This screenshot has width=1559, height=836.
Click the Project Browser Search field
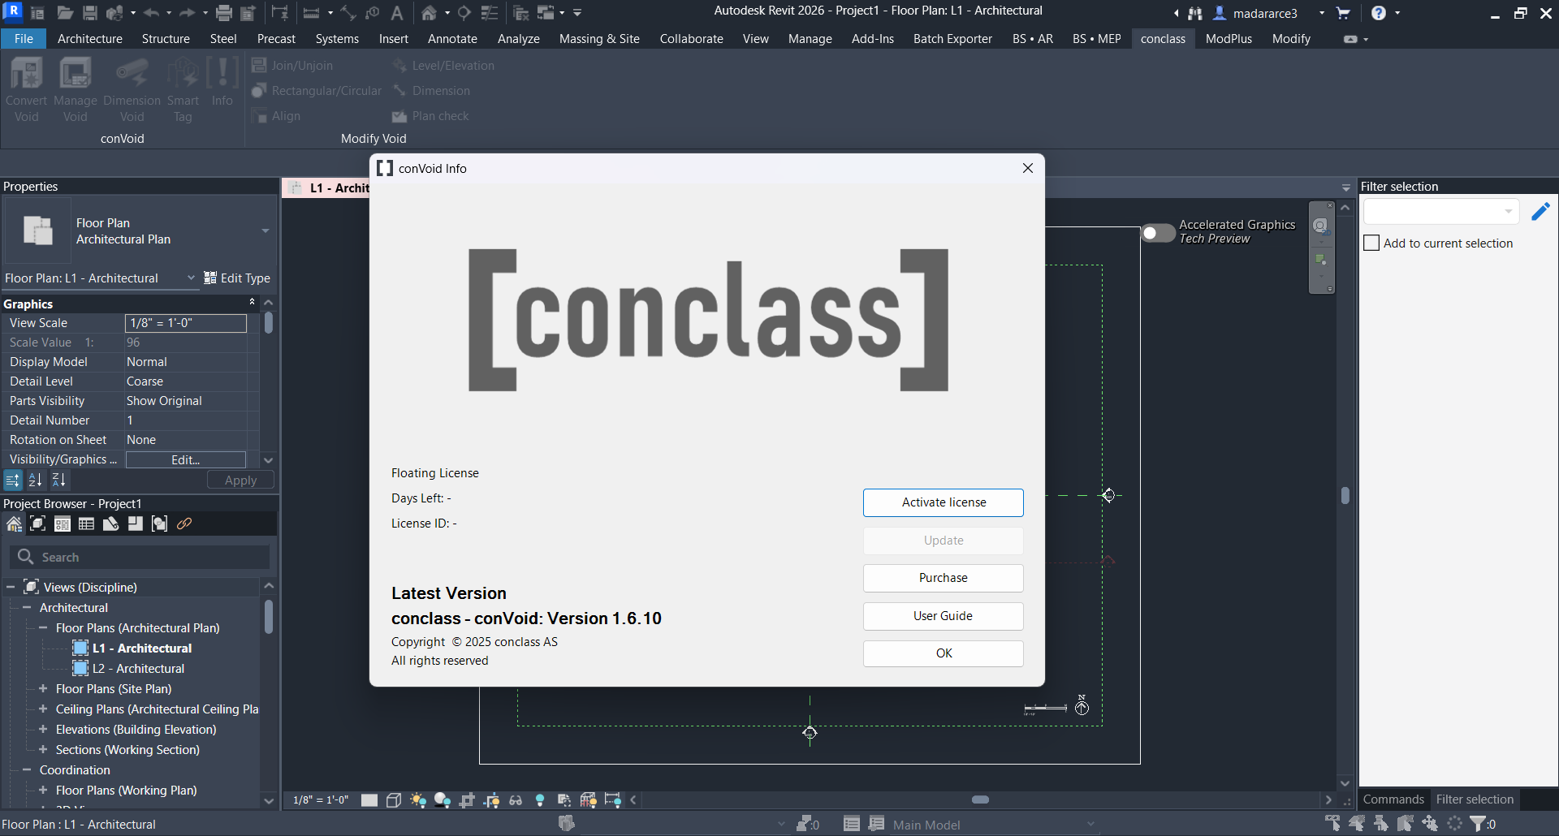click(140, 557)
